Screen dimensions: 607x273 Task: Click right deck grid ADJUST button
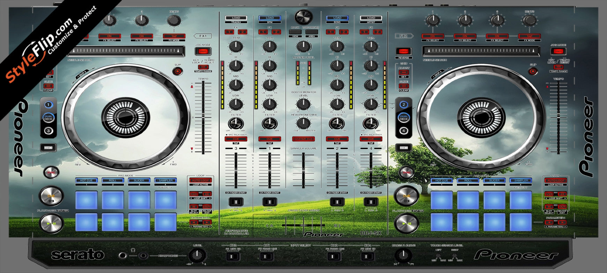click(x=404, y=72)
